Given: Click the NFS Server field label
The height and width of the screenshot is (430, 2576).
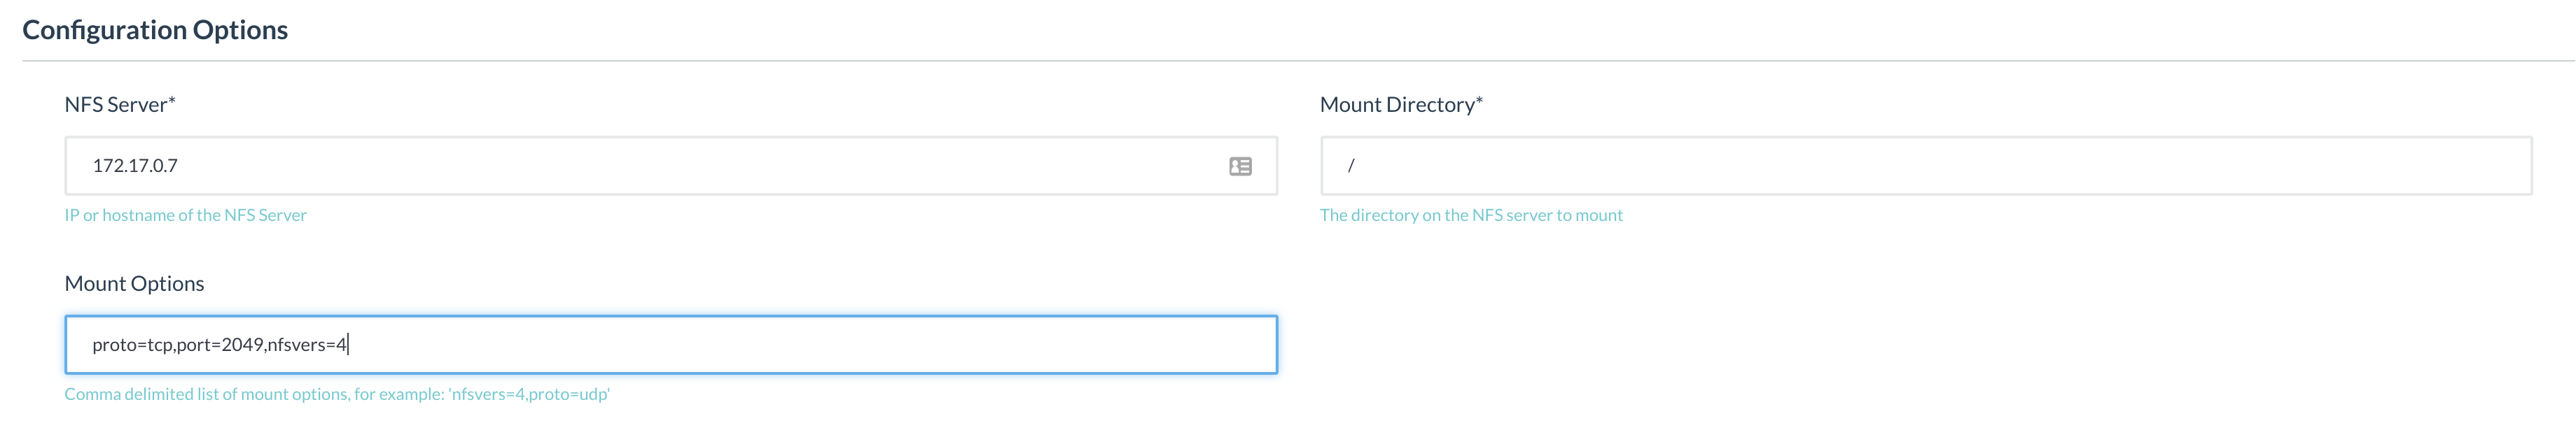Looking at the screenshot, I should (x=115, y=105).
